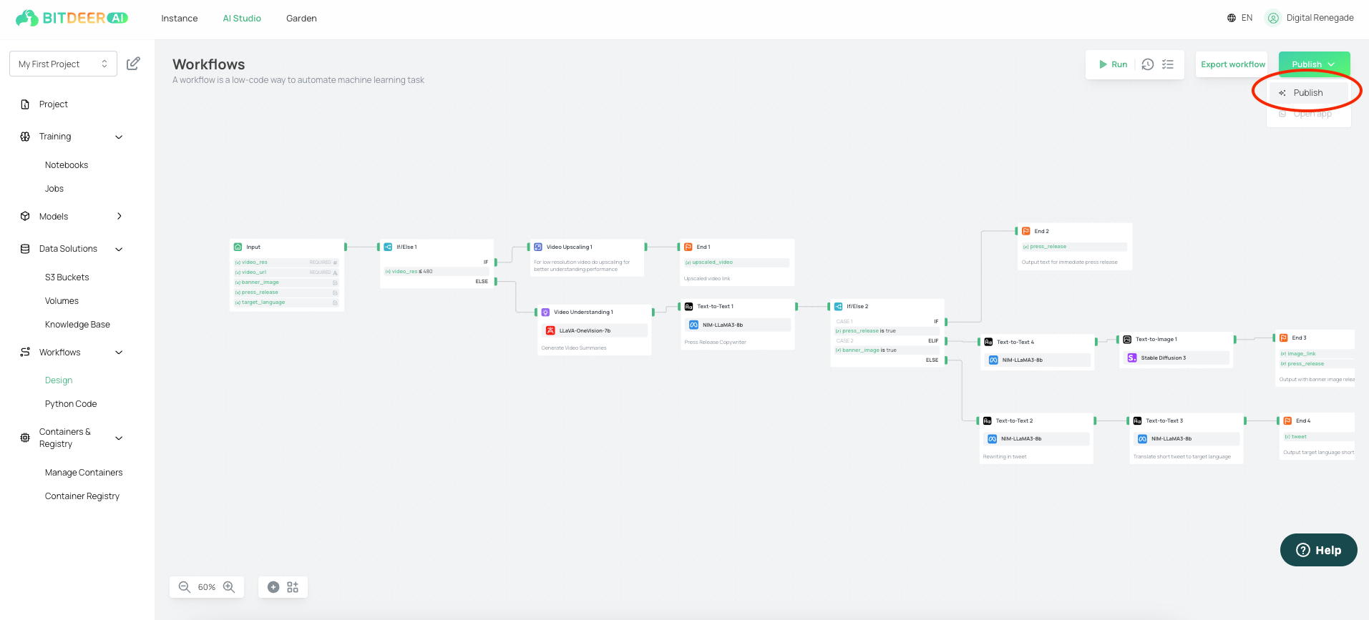The image size is (1369, 620).
Task: Open the Instance tab
Action: click(x=180, y=18)
